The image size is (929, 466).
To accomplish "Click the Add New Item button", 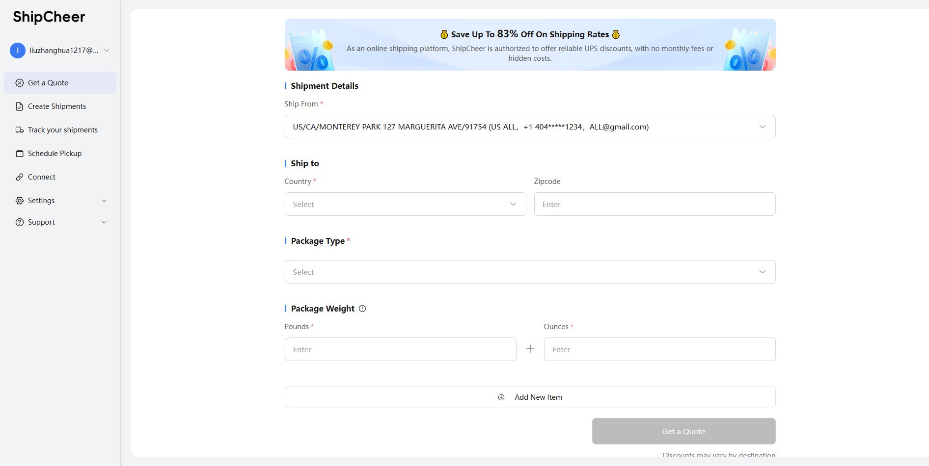I will point(530,397).
